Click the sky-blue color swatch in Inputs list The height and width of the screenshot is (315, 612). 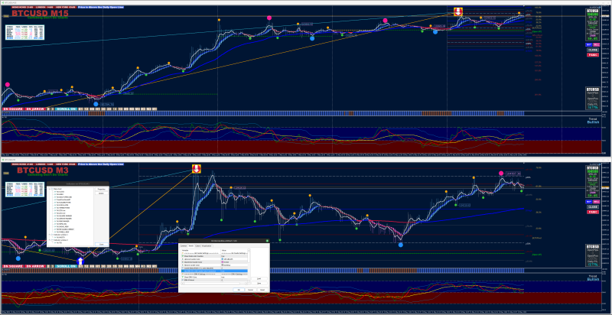[223, 259]
